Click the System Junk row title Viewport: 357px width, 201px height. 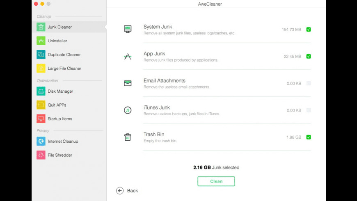158,27
